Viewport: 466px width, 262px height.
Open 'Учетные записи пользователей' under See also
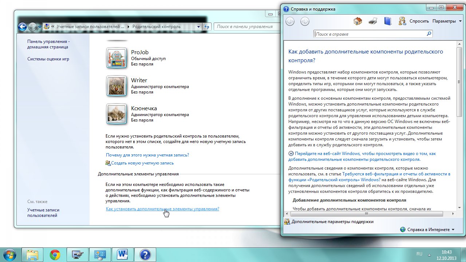[43, 213]
